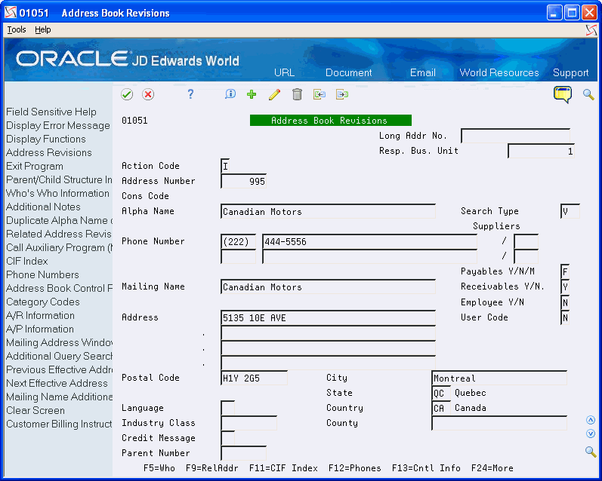Click the pencil Change icon
602x481 pixels.
274,94
